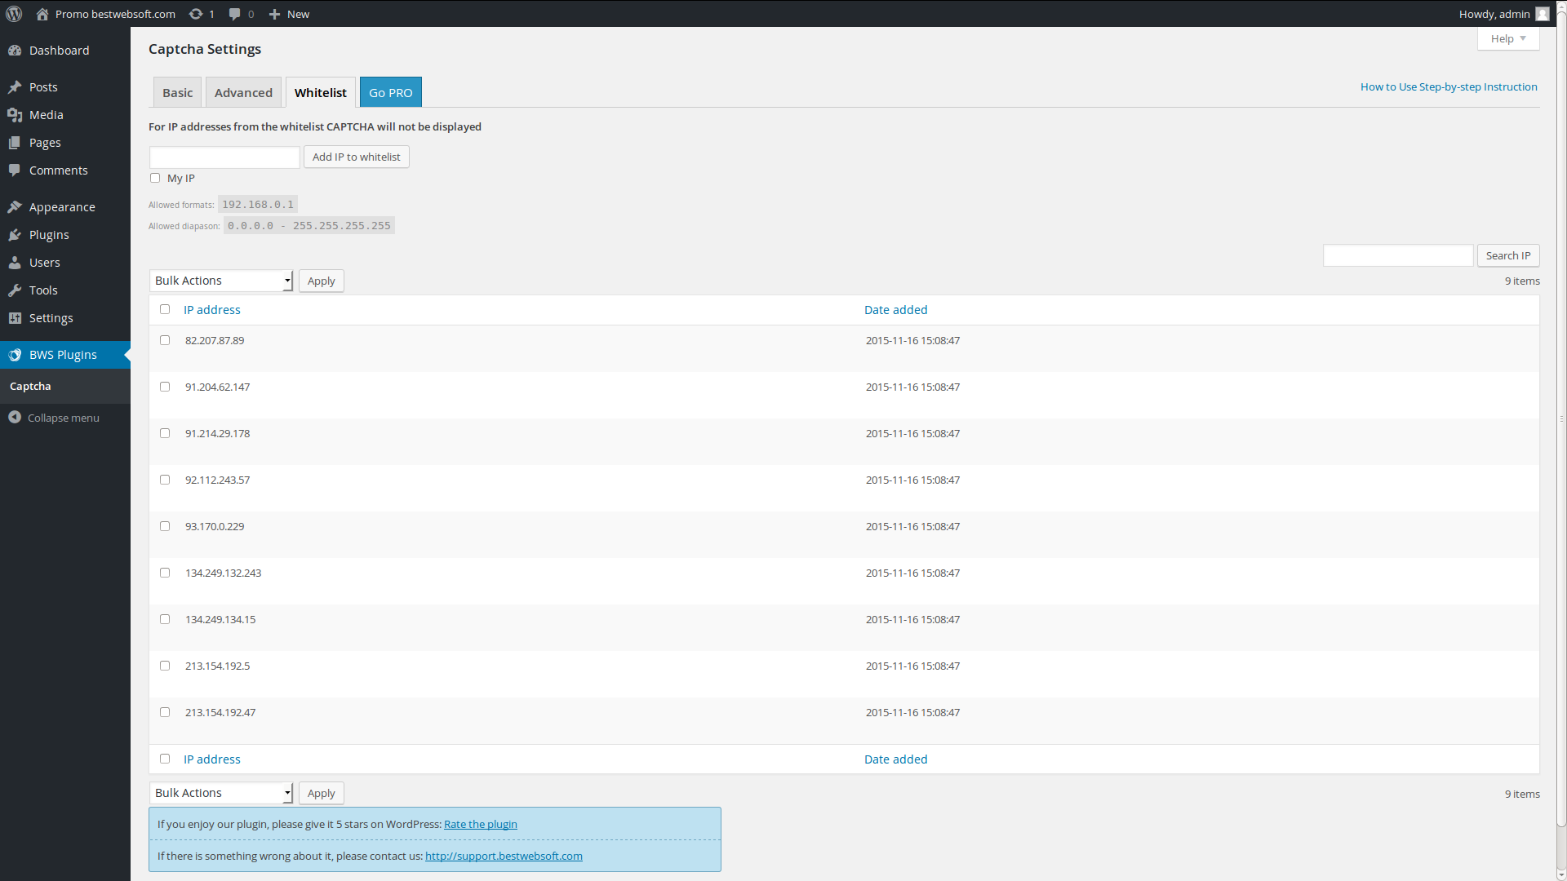Click the Tools wrench icon
Screen dimensions: 1567x881
15,290
